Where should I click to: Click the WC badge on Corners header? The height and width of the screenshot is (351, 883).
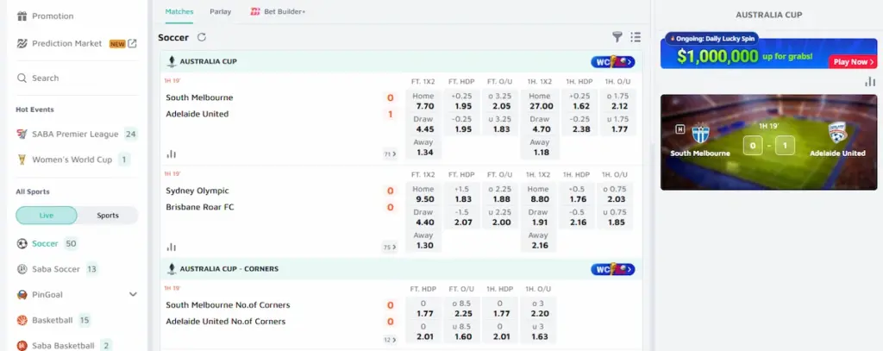pyautogui.click(x=613, y=269)
